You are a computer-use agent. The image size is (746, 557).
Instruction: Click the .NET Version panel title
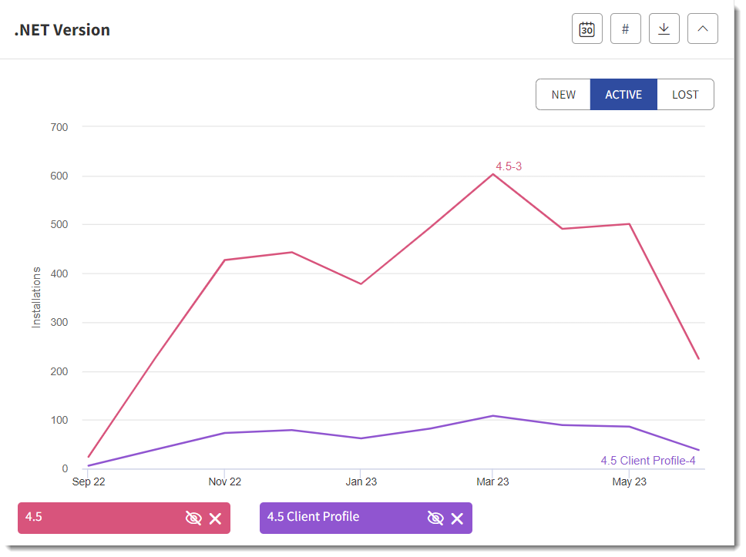coord(62,30)
